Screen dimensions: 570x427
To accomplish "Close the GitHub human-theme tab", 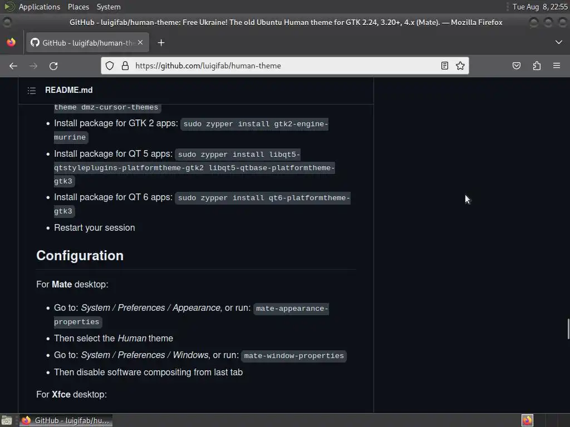I will tap(140, 42).
